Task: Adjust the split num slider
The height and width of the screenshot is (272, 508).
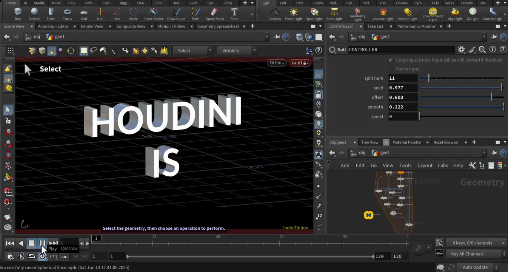Action: coord(461,78)
